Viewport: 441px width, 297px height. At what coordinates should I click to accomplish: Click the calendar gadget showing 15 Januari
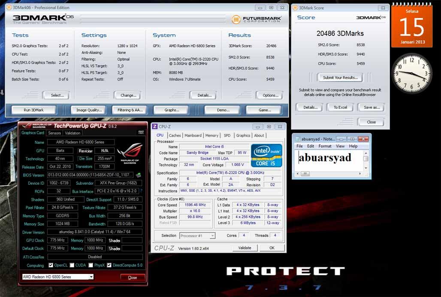click(412, 26)
